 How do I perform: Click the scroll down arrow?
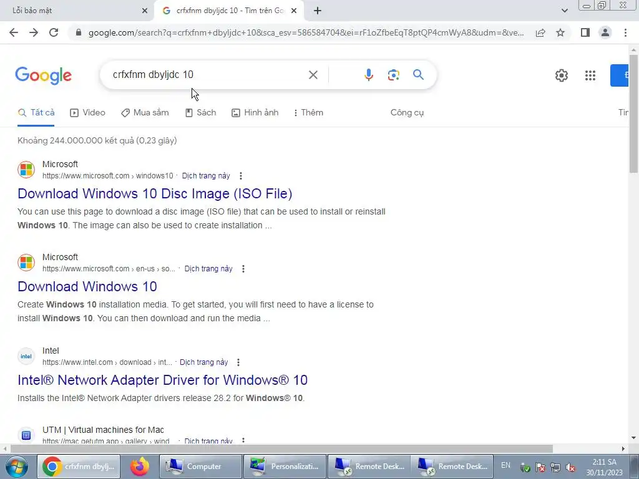tap(633, 438)
